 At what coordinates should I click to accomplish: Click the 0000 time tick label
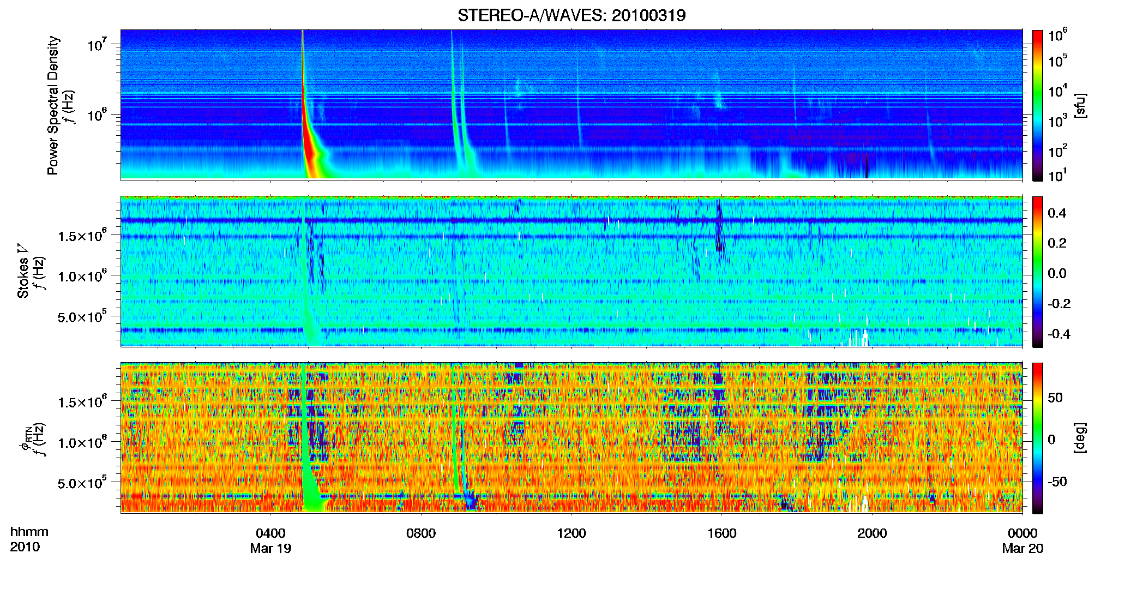1022,533
